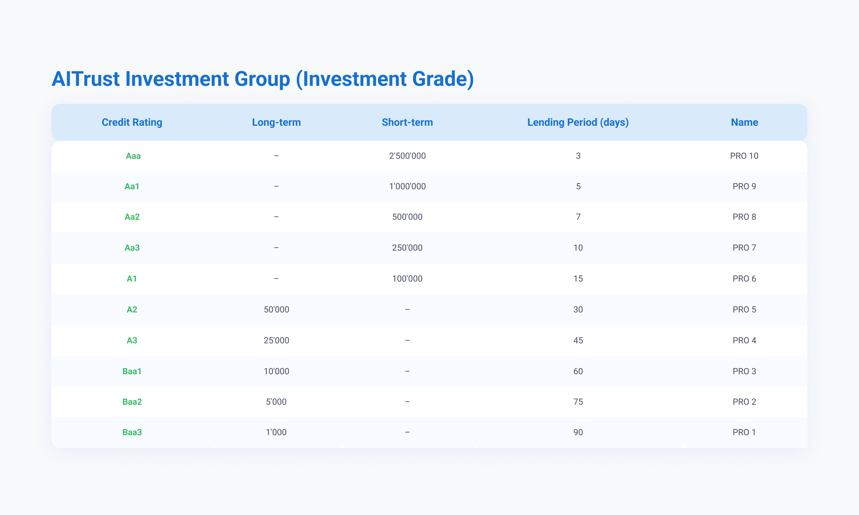Select the A2 credit rating cell
859x515 pixels.
pos(132,309)
